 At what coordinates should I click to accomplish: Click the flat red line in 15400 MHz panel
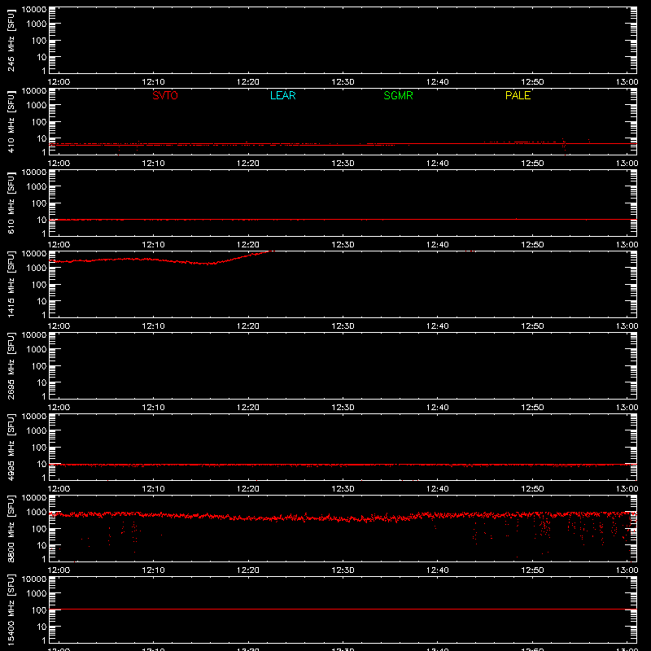click(x=343, y=609)
